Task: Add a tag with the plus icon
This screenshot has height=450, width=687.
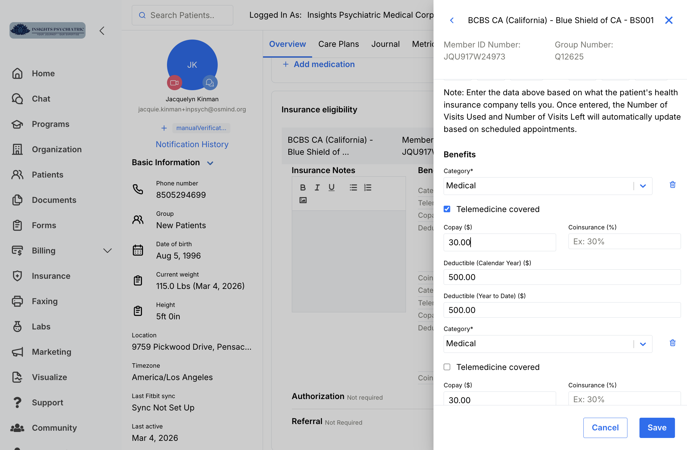Action: 164,128
